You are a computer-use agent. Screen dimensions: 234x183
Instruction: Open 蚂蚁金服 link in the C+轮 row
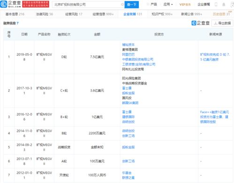[128, 93]
